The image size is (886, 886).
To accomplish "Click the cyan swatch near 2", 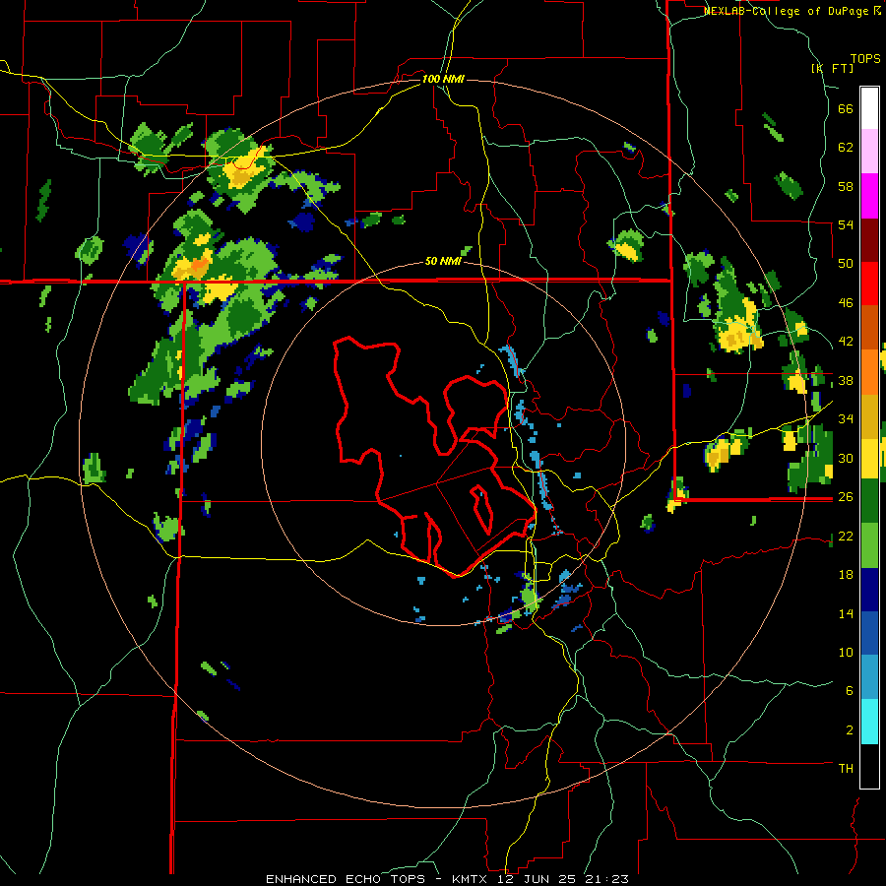I will coord(869,722).
